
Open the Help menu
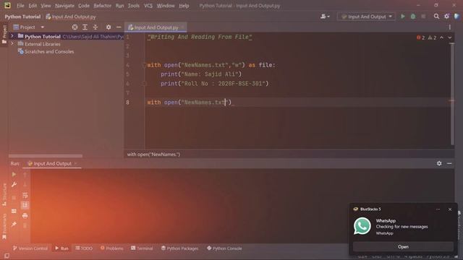[x=184, y=6]
